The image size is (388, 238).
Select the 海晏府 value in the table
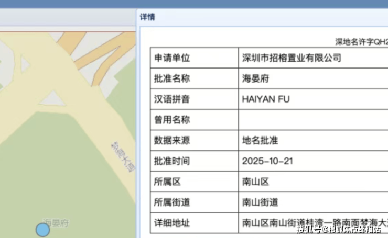[x=255, y=78]
